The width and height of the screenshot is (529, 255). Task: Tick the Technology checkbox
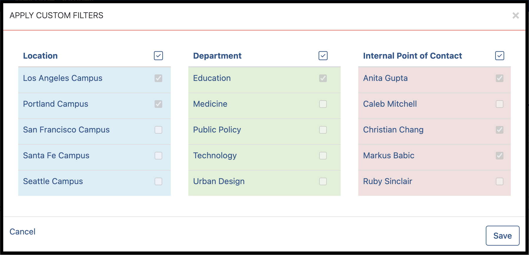[323, 156]
